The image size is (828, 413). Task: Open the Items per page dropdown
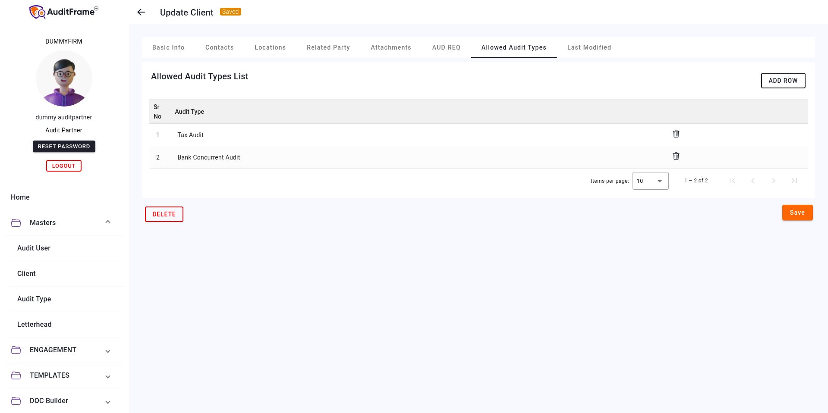pos(650,181)
